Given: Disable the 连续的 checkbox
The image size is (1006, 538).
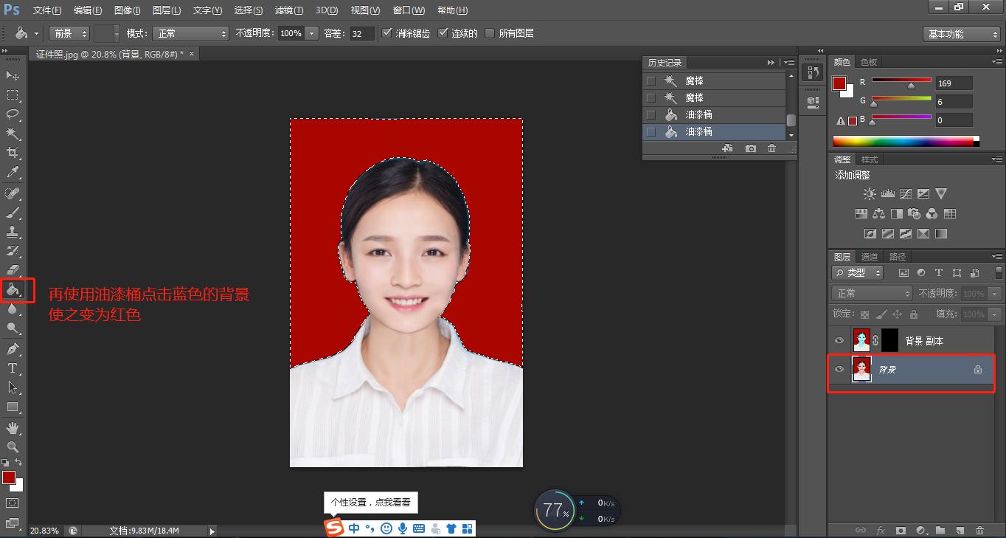Looking at the screenshot, I should 443,32.
